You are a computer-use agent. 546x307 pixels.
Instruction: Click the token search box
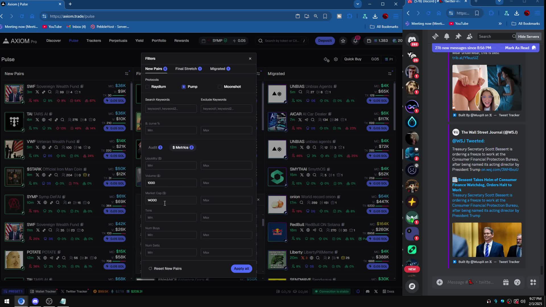pyautogui.click(x=282, y=41)
